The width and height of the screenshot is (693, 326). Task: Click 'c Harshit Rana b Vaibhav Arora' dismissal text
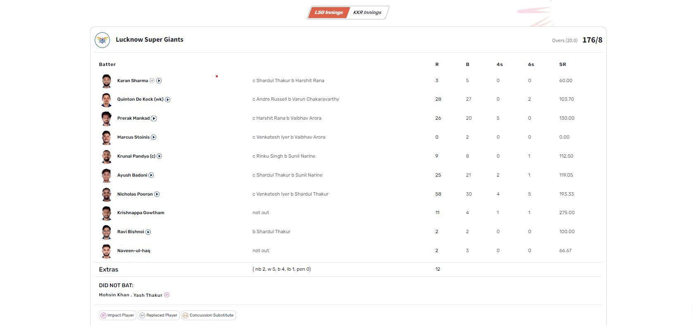pos(287,118)
